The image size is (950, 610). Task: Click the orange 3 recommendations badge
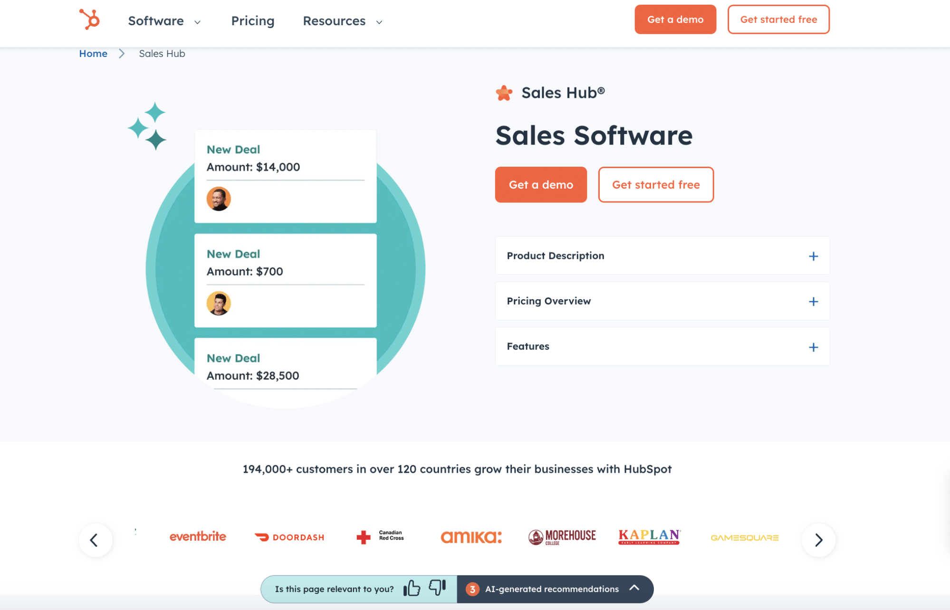click(472, 589)
